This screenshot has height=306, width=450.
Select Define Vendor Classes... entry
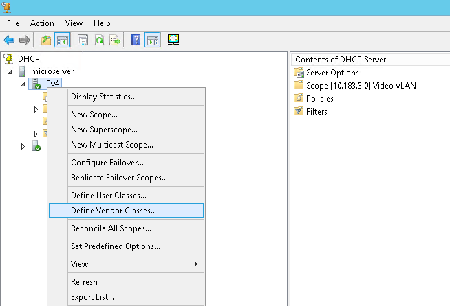coord(127,211)
